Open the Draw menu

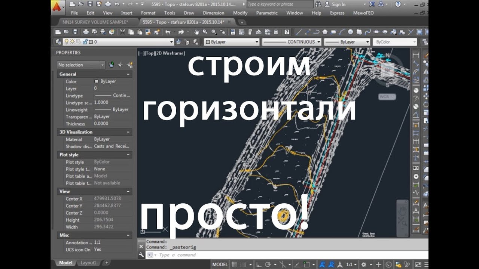[189, 13]
